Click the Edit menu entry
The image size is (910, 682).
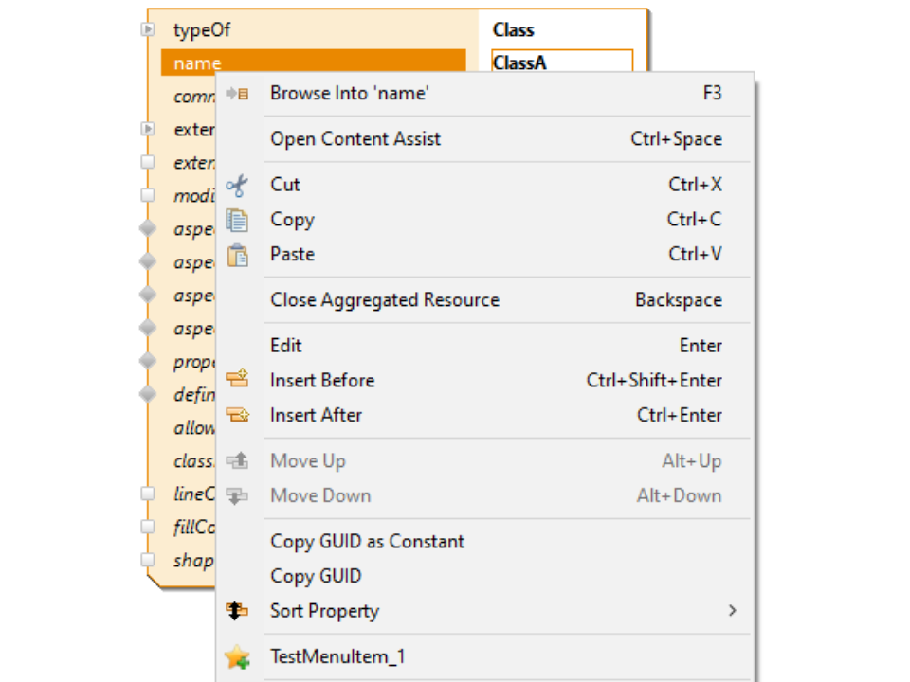pos(285,346)
